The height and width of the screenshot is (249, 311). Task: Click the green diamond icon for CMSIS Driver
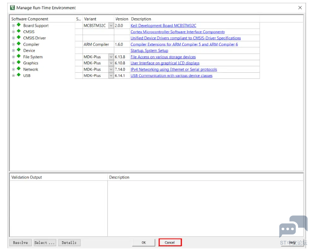coord(19,37)
